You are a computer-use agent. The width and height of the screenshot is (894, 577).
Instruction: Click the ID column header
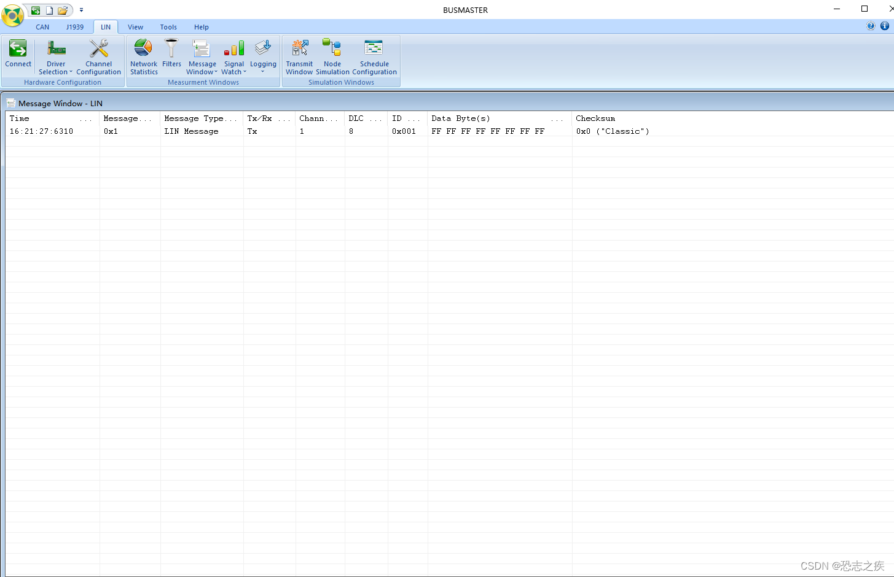click(x=408, y=118)
